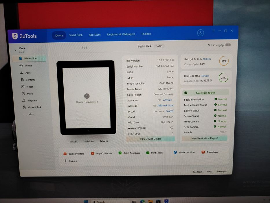This screenshot has width=270, height=203.
Task: Open the download manager icon
Action: point(201,33)
